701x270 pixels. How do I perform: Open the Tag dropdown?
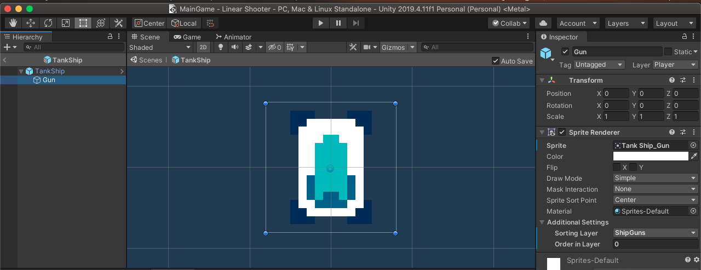tap(599, 65)
